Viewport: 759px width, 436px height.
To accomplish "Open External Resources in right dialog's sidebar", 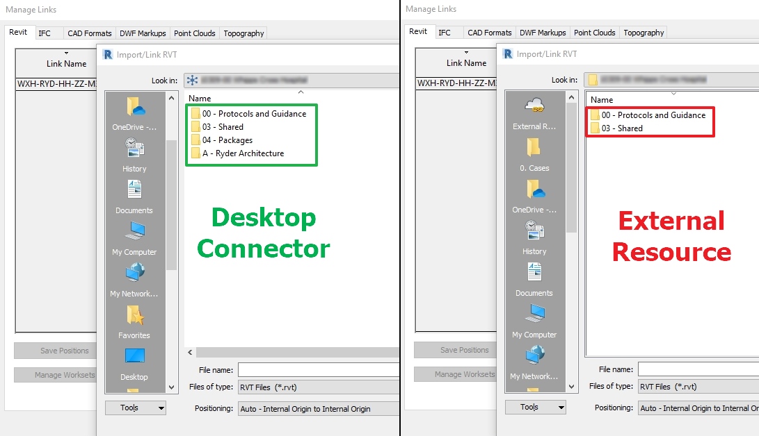I will pyautogui.click(x=534, y=113).
